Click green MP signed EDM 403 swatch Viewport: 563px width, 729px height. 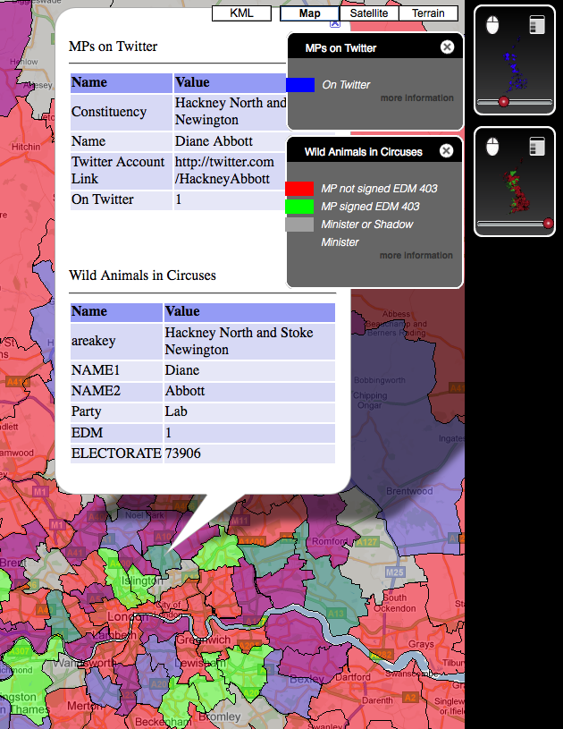click(299, 207)
